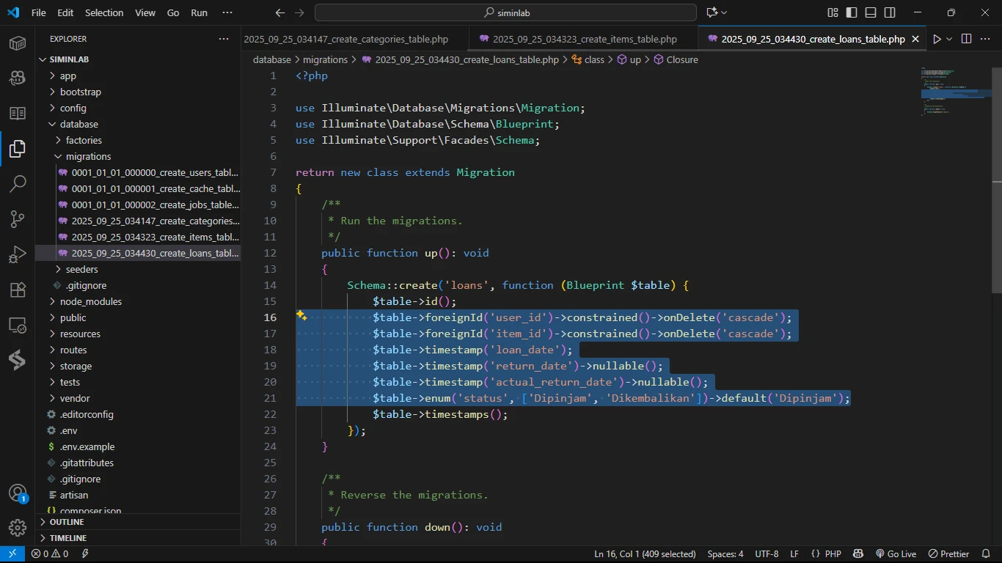Toggle the bottom panel visibility
Image resolution: width=1002 pixels, height=563 pixels.
tap(871, 12)
